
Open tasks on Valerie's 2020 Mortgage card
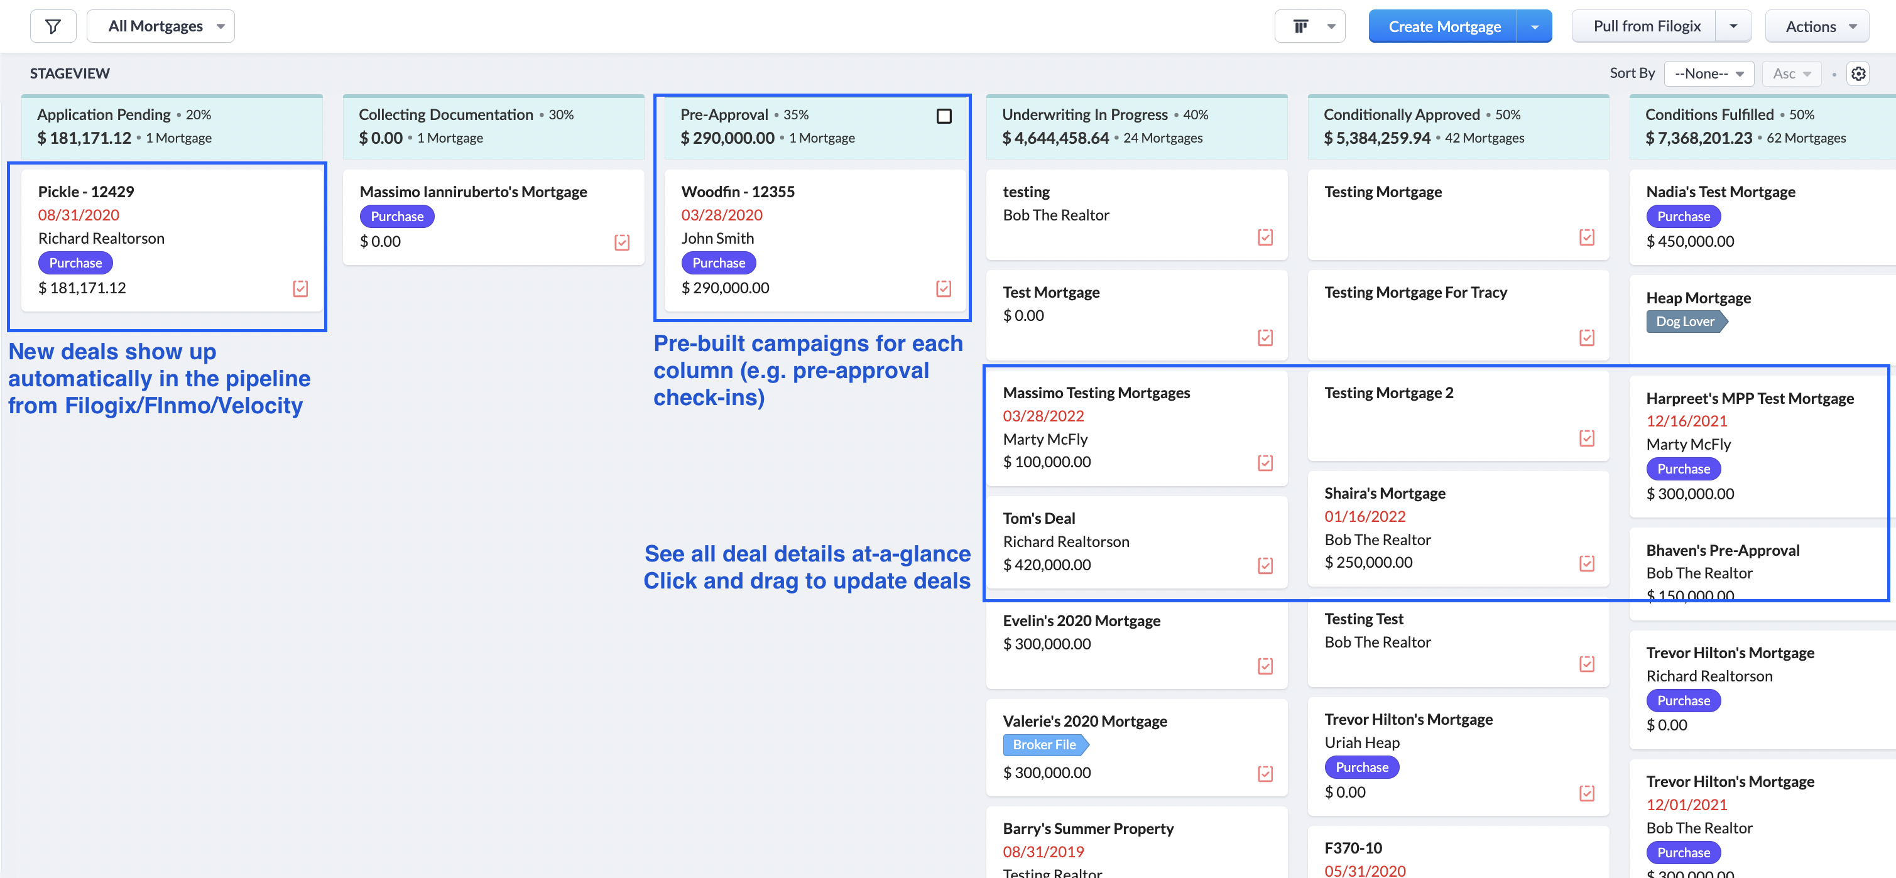pos(1265,774)
